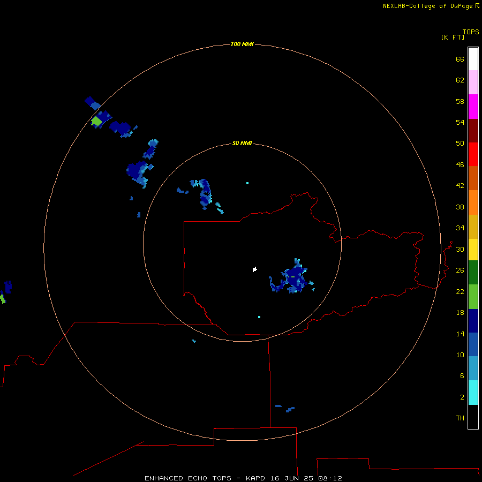
Task: Click the KAPD station identifier in caption
Action: (x=256, y=478)
